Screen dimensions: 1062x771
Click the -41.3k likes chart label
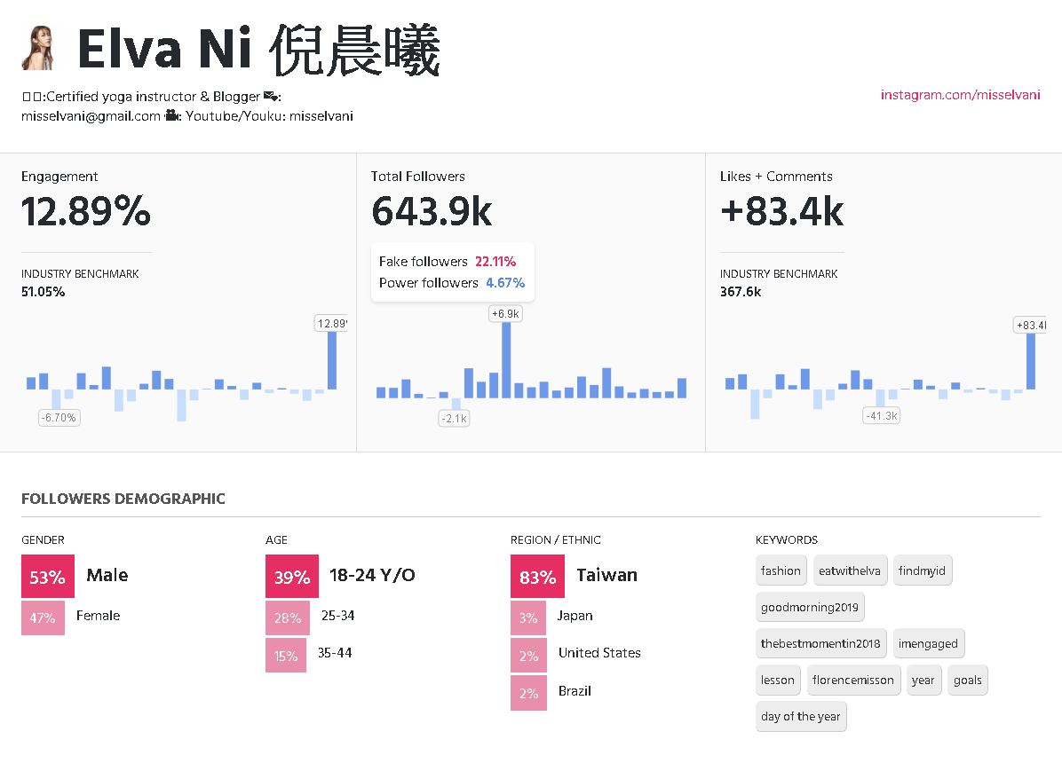881,415
